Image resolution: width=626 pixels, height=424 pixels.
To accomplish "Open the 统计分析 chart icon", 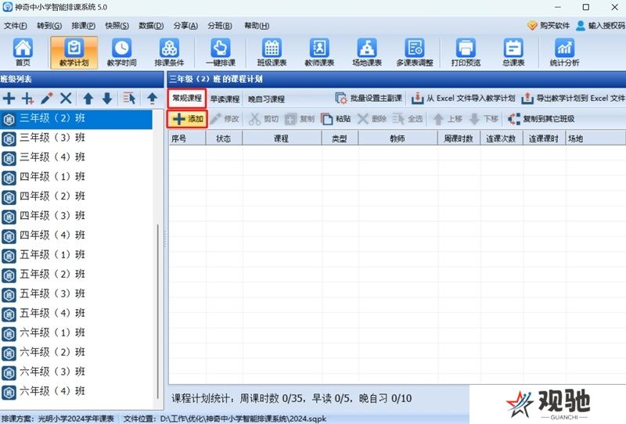I will [x=564, y=52].
